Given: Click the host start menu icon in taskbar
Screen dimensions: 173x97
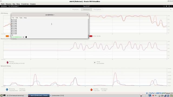Looking at the screenshot, I should [x=1, y=96].
